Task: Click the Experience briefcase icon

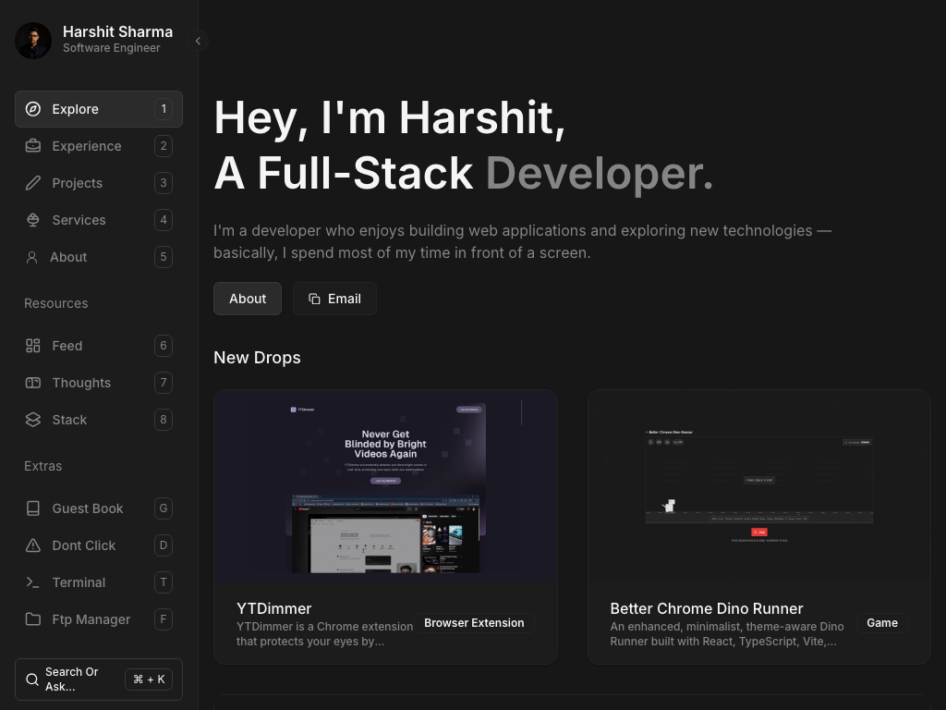Action: pos(33,146)
